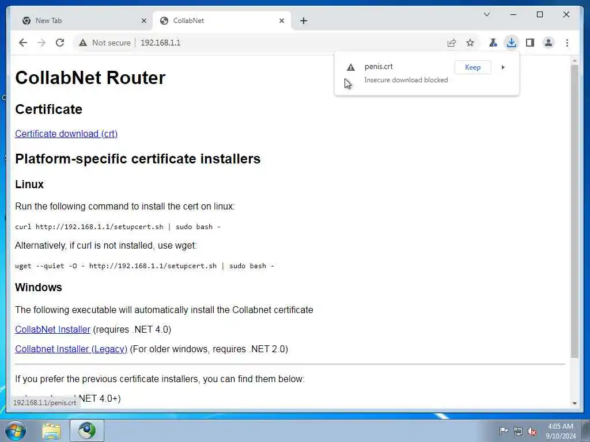
Task: Open the tab search chevron
Action: coord(486,14)
